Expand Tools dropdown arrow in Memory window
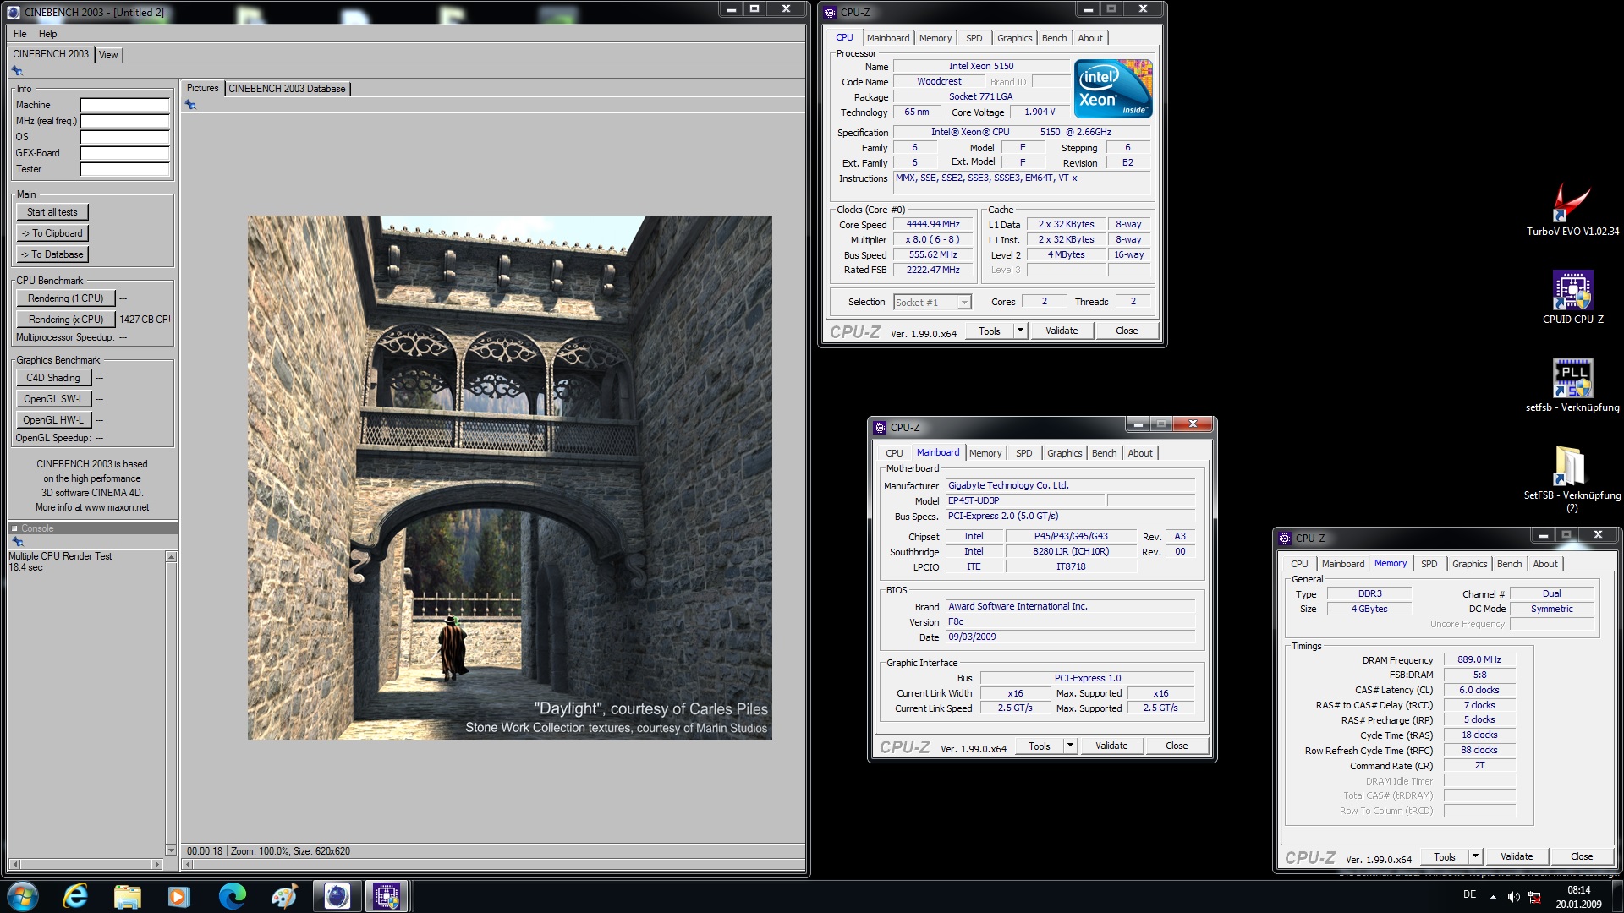 pos(1475,856)
